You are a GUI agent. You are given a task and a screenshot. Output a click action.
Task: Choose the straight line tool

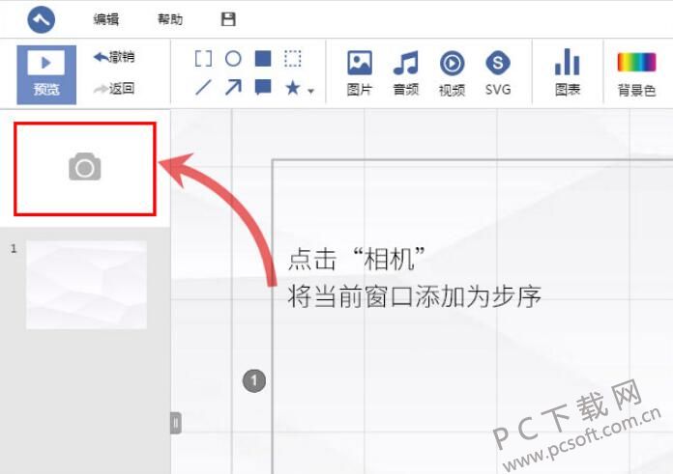click(203, 88)
